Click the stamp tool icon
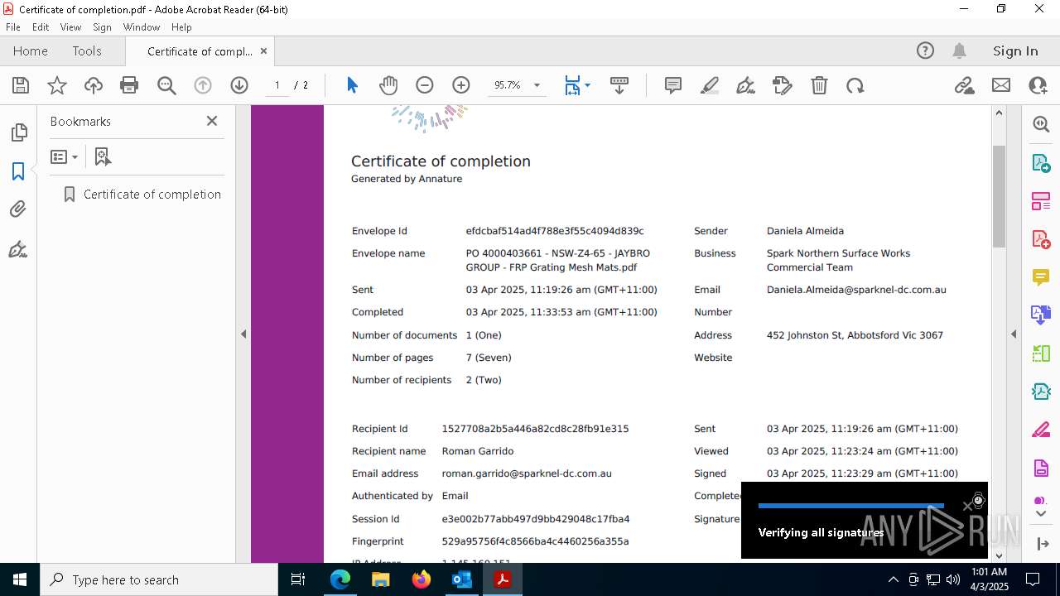Image resolution: width=1060 pixels, height=596 pixels. tap(783, 85)
